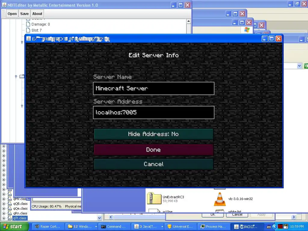
Task: Click the qRn.class binary file icon
Action: pos(10,214)
